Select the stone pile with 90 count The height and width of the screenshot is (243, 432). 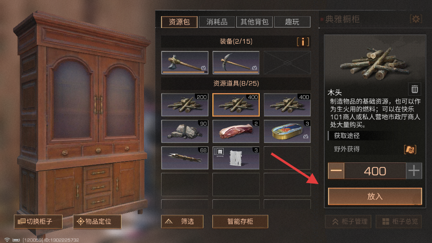[x=184, y=131]
